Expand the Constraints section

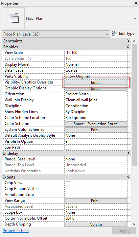(x=128, y=41)
